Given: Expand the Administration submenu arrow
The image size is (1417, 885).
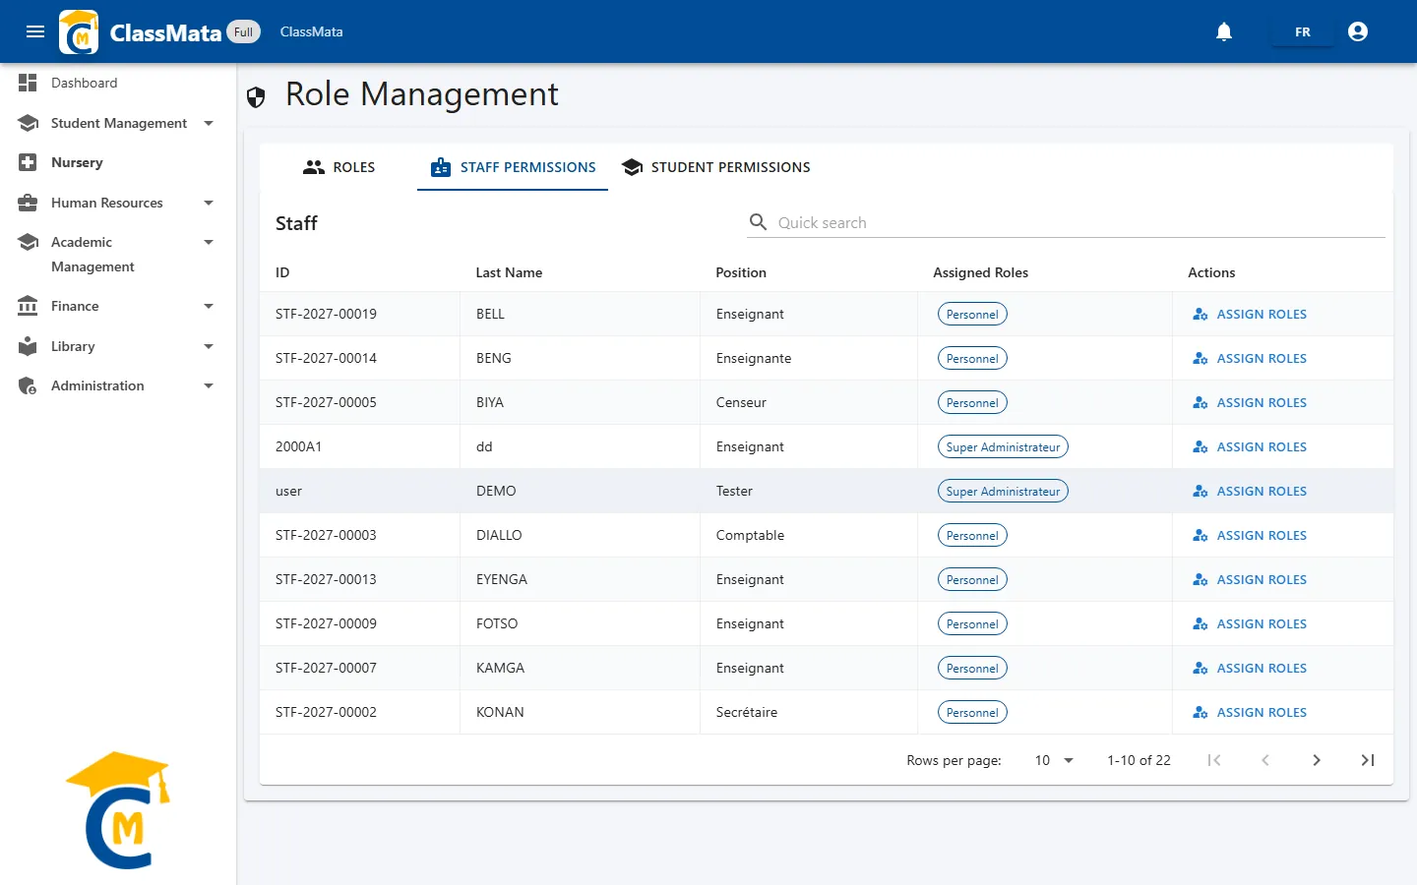Looking at the screenshot, I should (209, 385).
